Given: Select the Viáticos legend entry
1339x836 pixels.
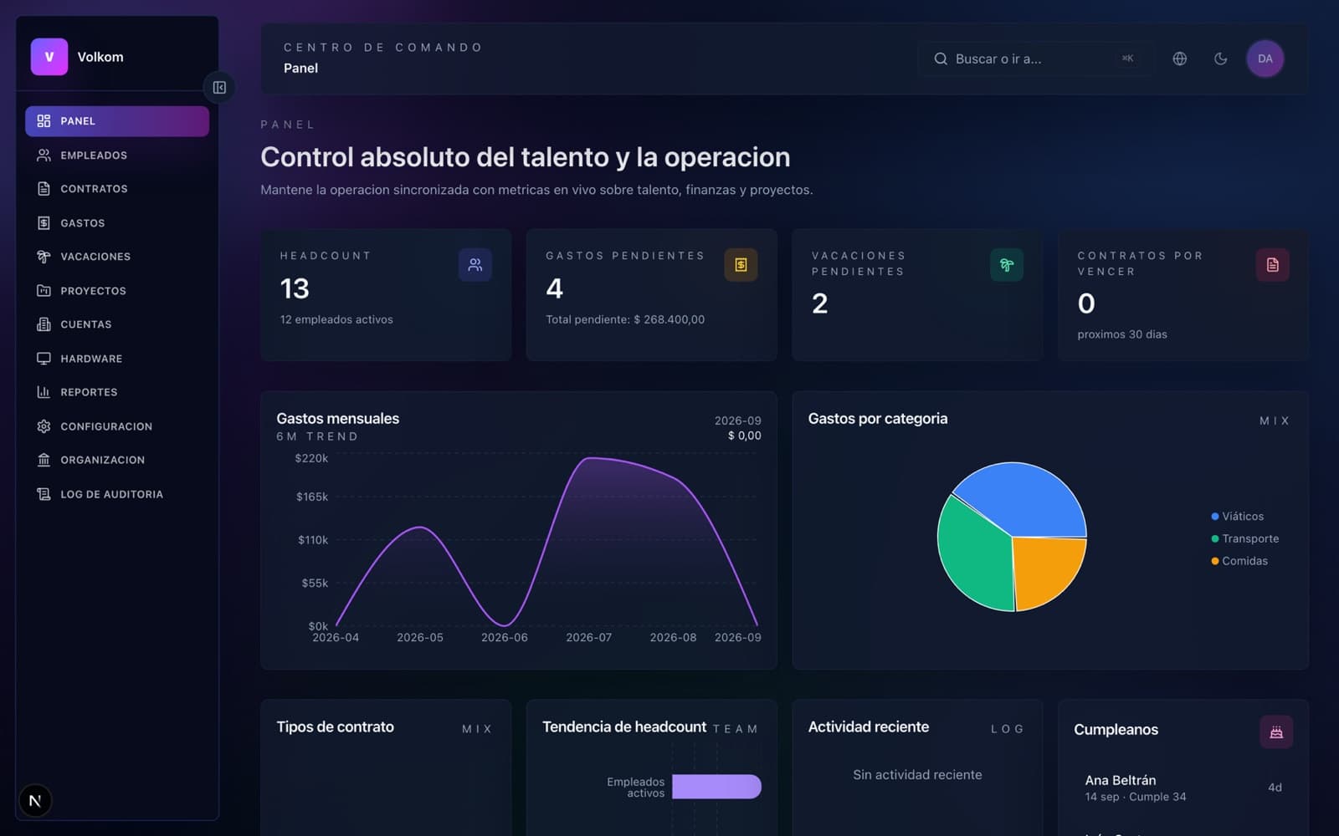Looking at the screenshot, I should [x=1238, y=517].
